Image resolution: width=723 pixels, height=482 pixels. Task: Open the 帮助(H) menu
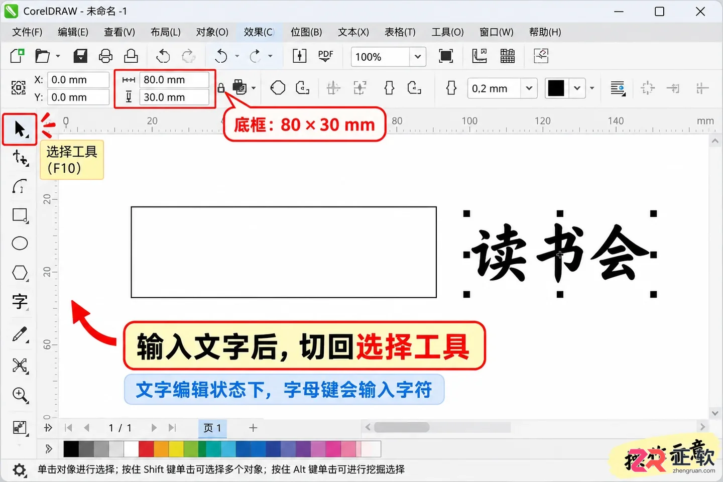coord(545,32)
